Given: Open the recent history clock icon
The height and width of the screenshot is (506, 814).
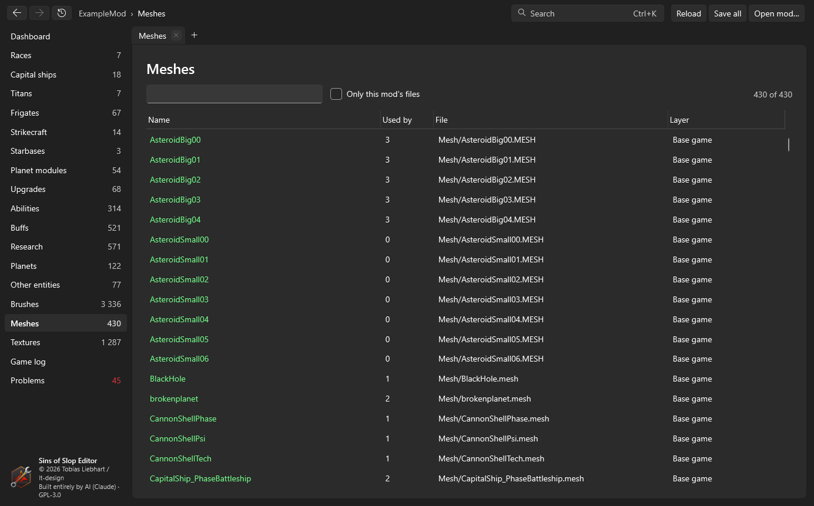Looking at the screenshot, I should coord(62,13).
